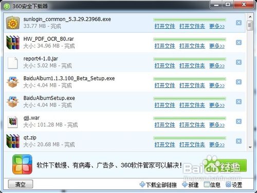Minimize the 360 downloader window

coord(216,5)
